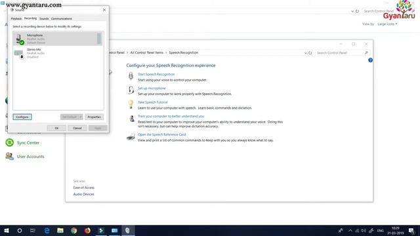The height and width of the screenshot is (236, 420).
Task: Select the Microphone recording device
Action: (x=58, y=39)
